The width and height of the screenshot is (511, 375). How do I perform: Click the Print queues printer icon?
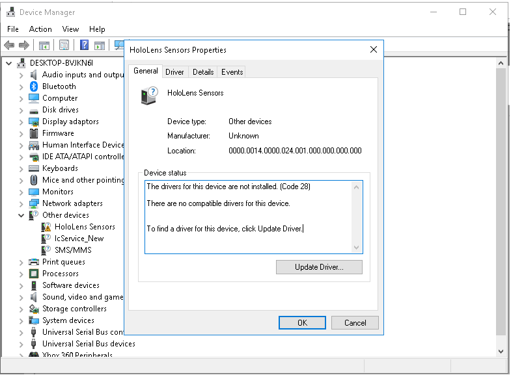pos(34,262)
